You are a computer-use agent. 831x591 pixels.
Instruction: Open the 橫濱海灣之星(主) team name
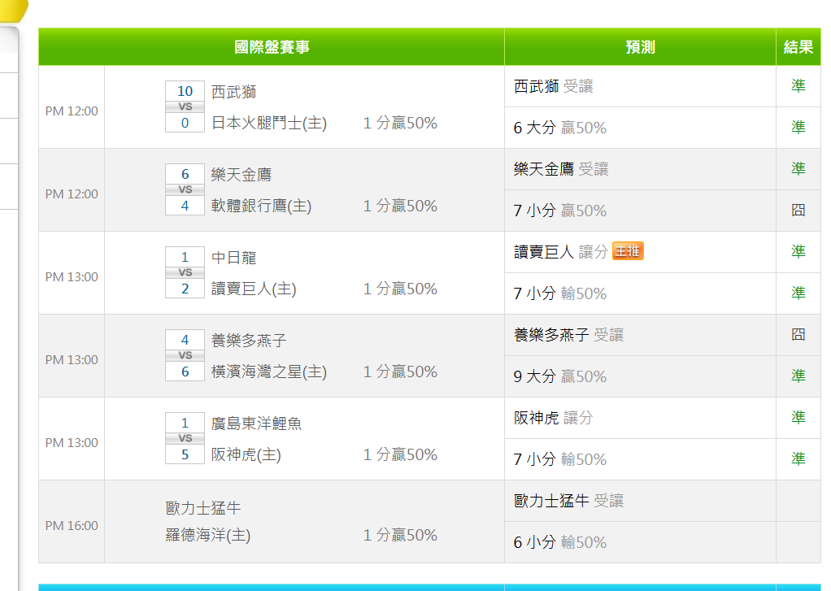click(x=269, y=372)
